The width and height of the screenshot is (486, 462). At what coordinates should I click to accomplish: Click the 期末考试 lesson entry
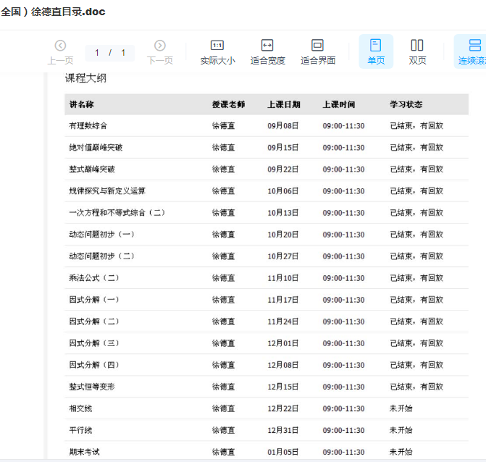85,452
